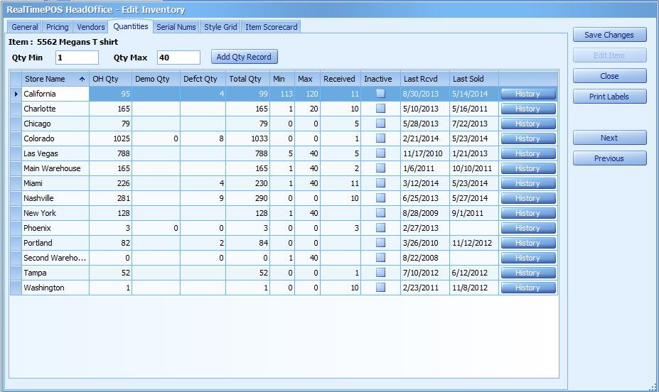The height and width of the screenshot is (392, 659).
Task: Show History for New York store
Action: pos(527,213)
